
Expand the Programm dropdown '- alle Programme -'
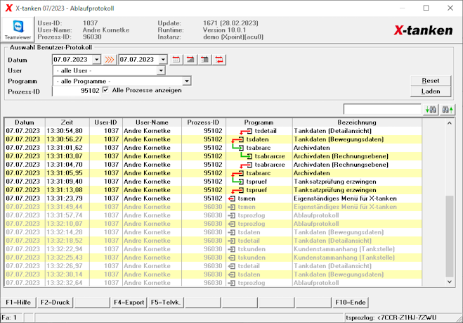[x=187, y=81]
